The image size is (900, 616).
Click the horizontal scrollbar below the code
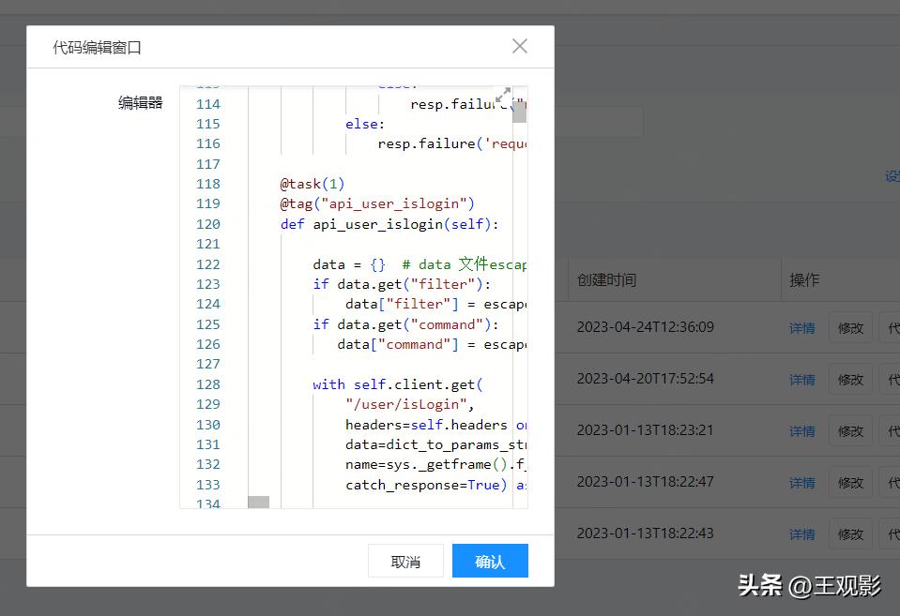[x=258, y=503]
